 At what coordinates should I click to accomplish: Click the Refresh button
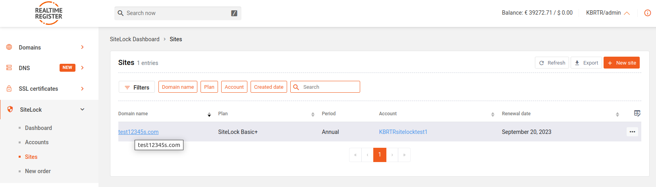coord(552,63)
